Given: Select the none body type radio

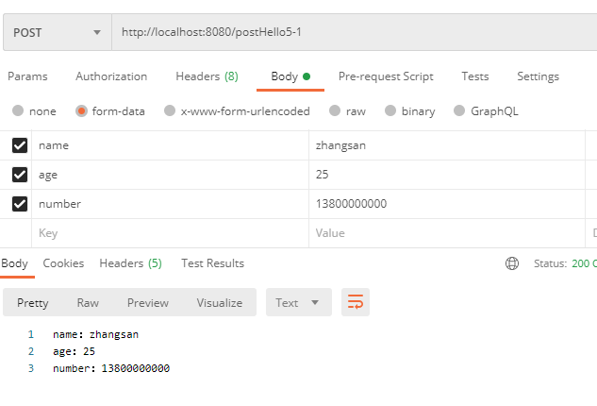Looking at the screenshot, I should coord(18,111).
